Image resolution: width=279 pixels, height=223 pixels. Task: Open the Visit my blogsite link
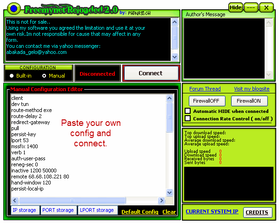[252, 89]
